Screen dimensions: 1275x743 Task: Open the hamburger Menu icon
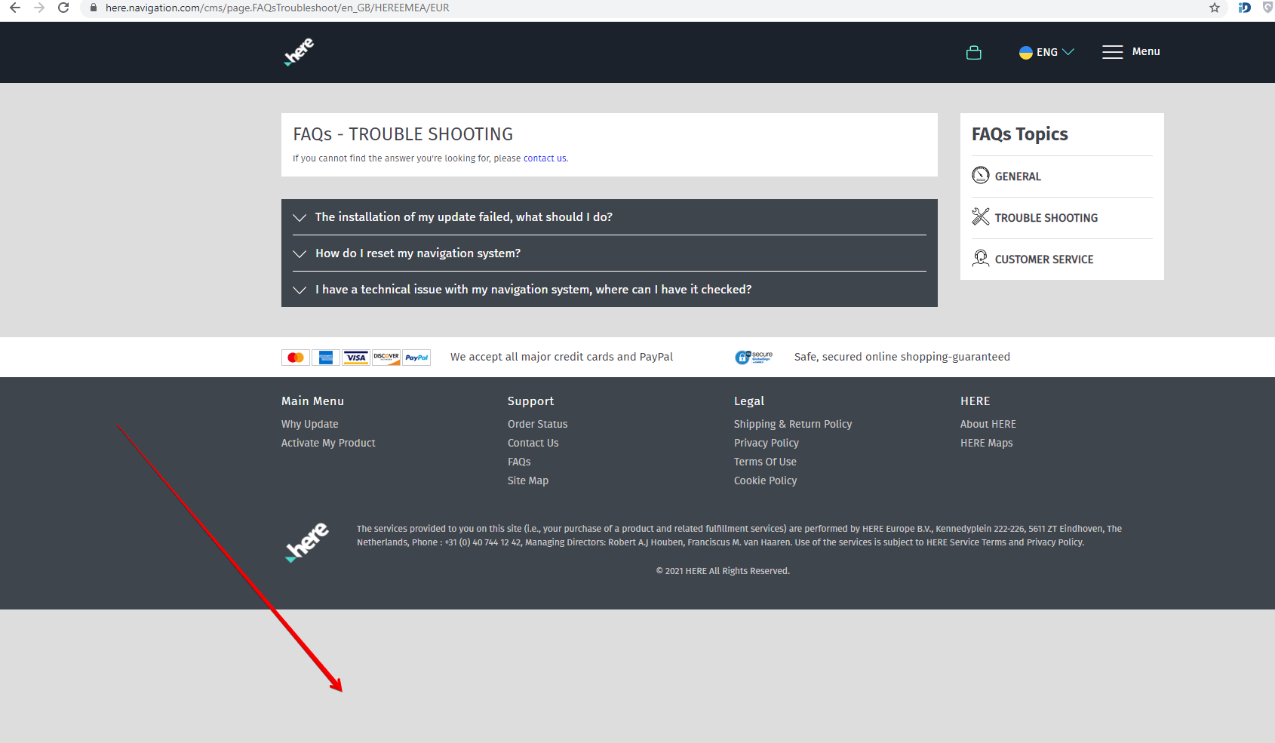click(1112, 52)
